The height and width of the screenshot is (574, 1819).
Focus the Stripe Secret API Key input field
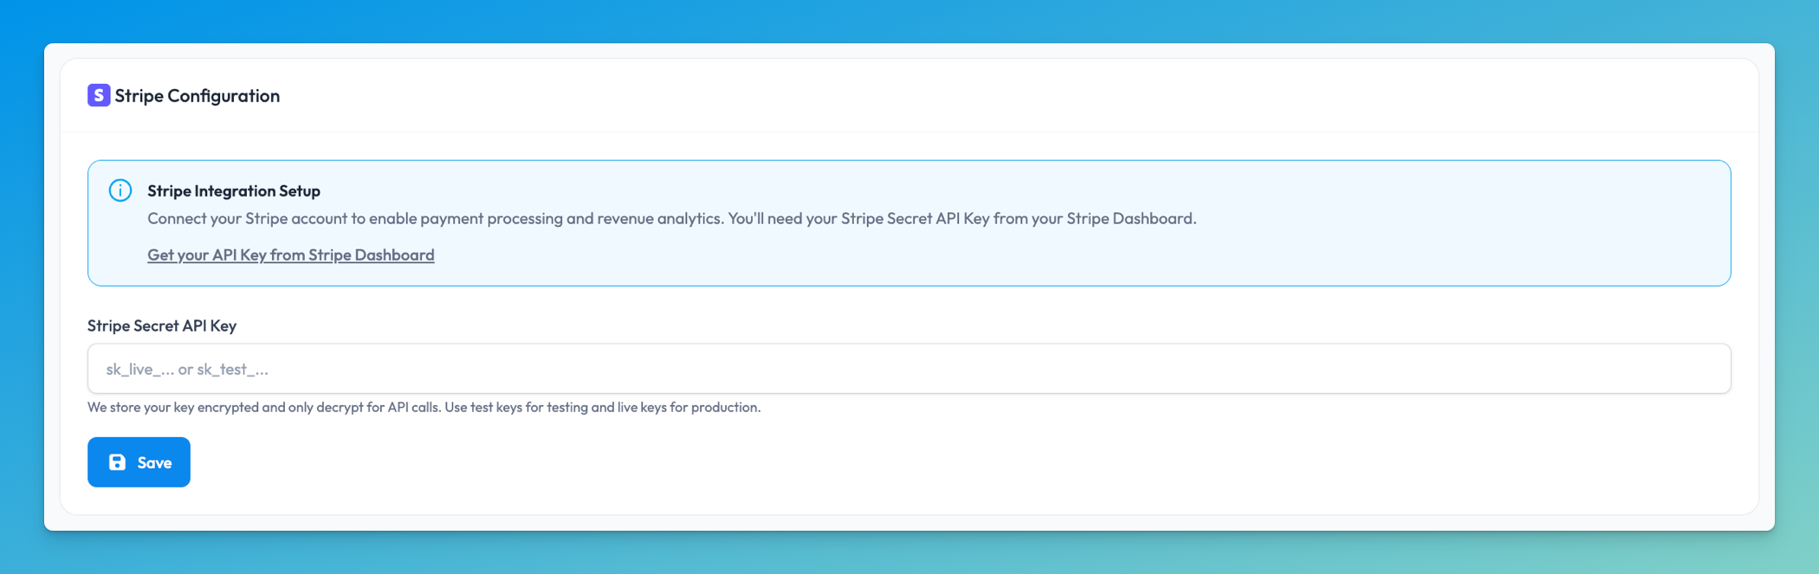click(x=909, y=369)
